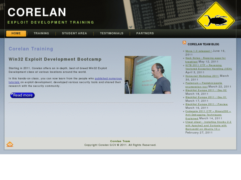Open 'BlackHat Europe 2011 / Preview' post
The width and height of the screenshot is (241, 180).
(207, 104)
